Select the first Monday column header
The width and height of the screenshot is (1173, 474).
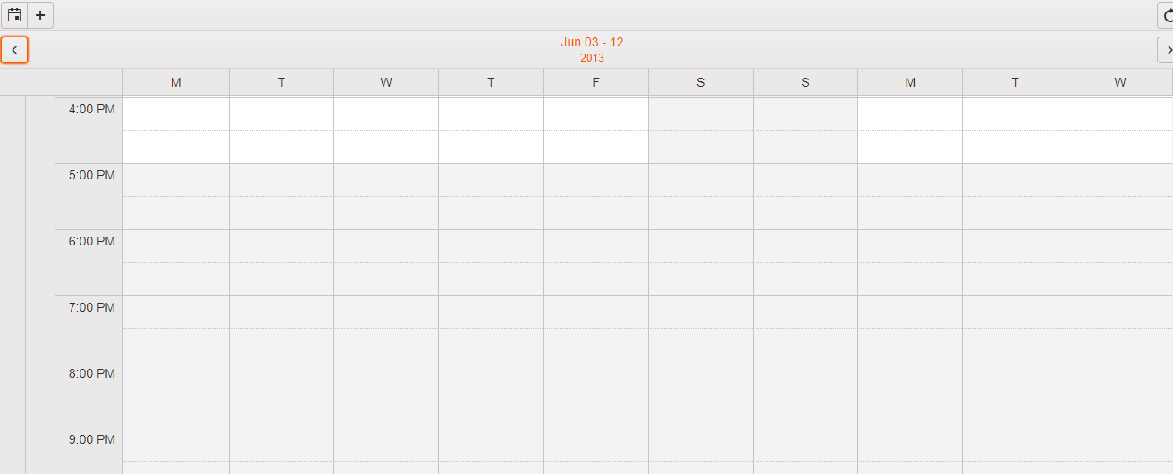176,82
